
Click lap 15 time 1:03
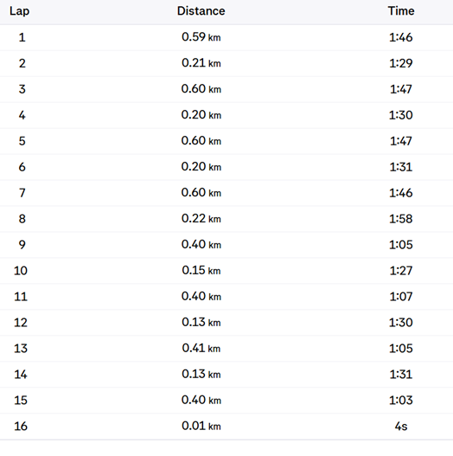401,400
